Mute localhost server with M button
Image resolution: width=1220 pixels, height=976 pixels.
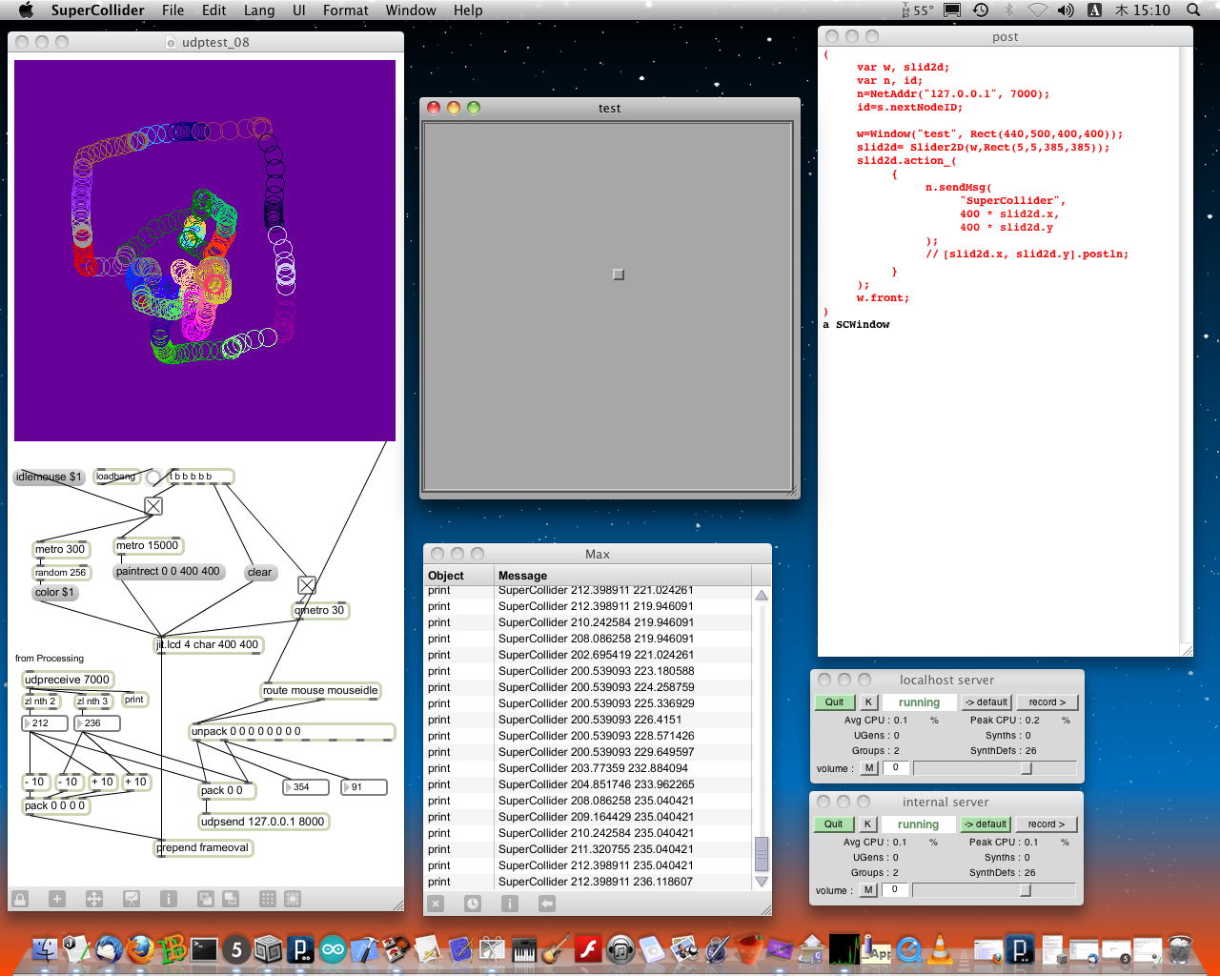tap(869, 768)
